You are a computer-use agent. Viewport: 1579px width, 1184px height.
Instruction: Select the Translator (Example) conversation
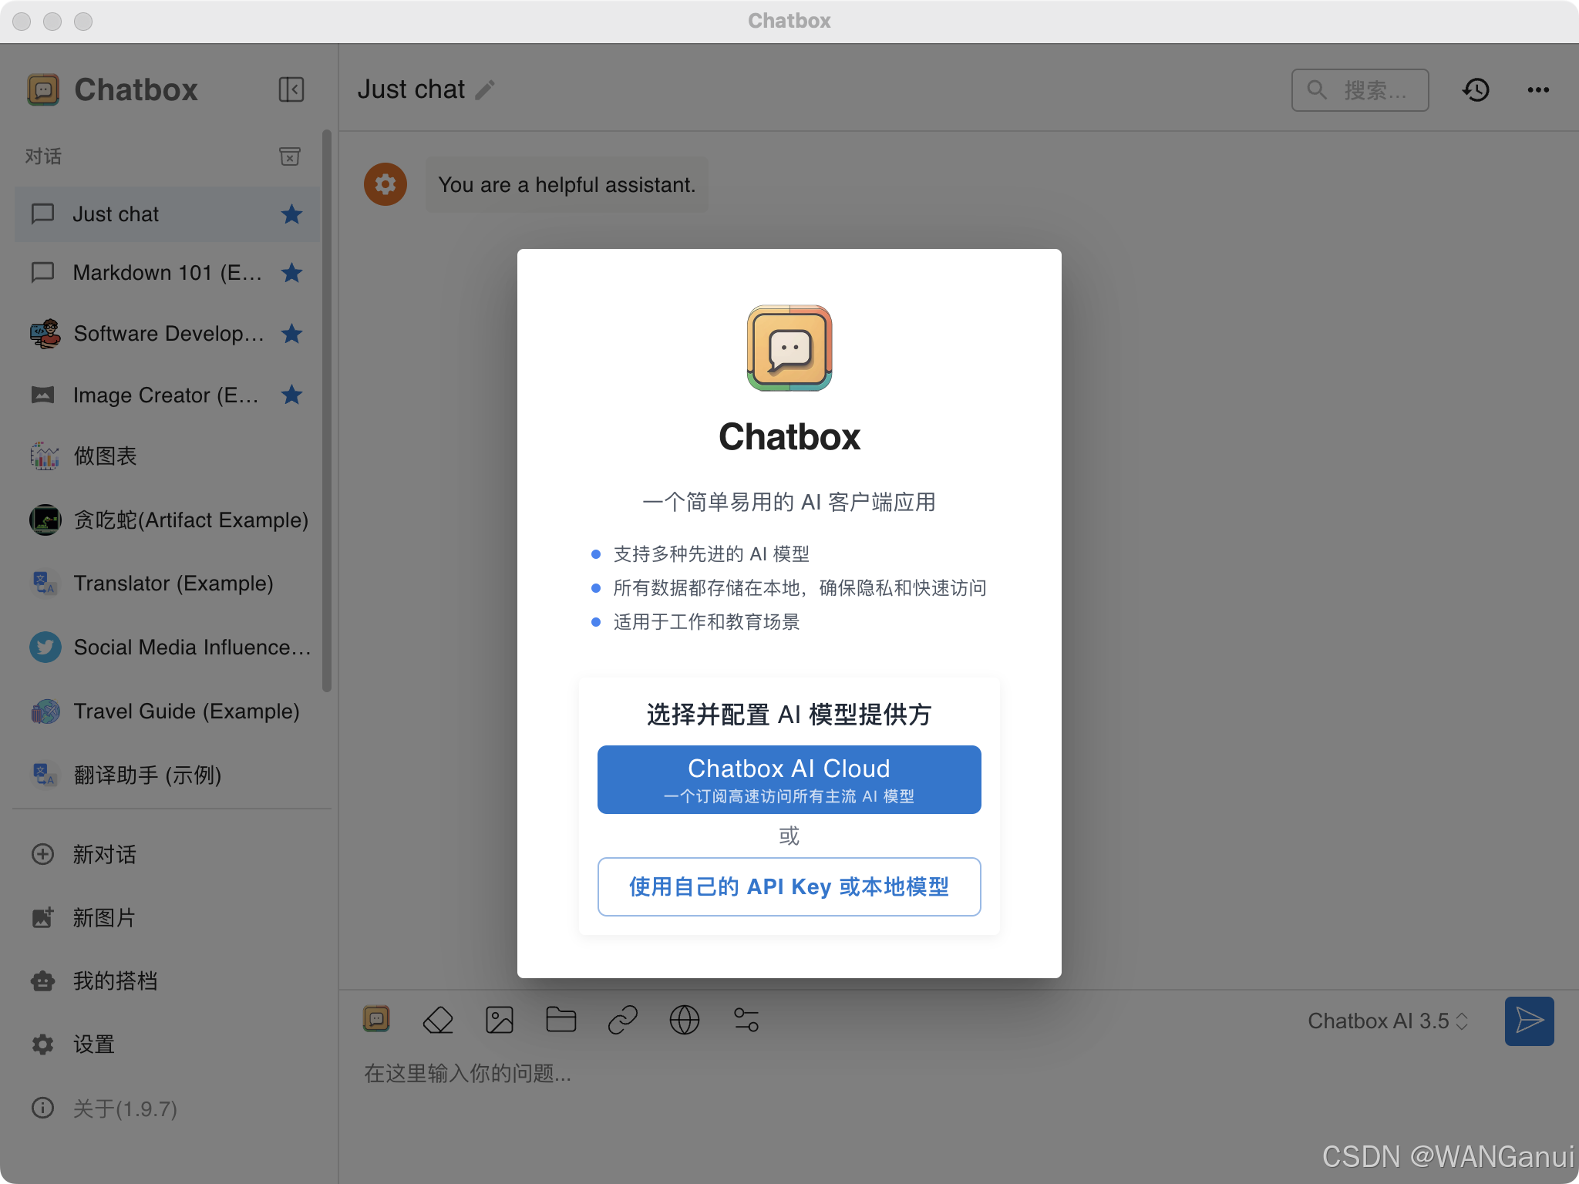(173, 584)
